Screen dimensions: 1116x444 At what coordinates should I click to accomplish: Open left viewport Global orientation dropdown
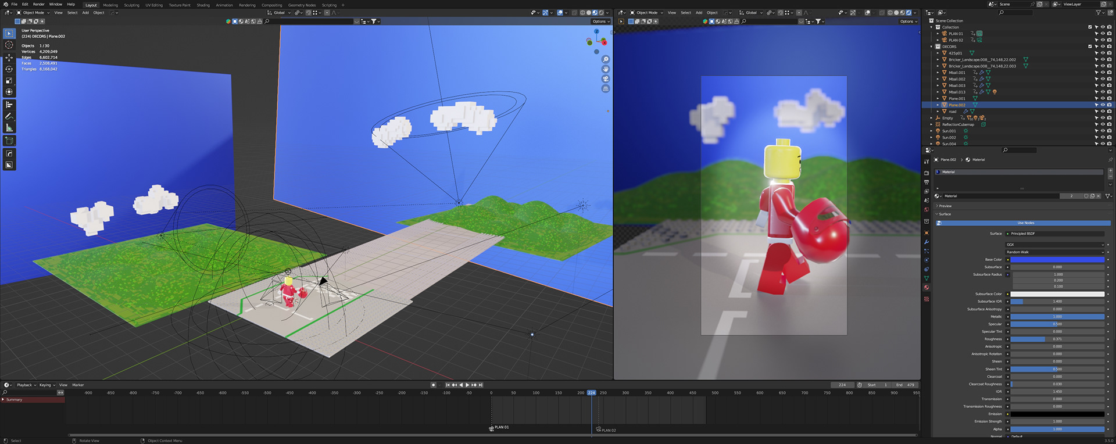click(x=280, y=13)
